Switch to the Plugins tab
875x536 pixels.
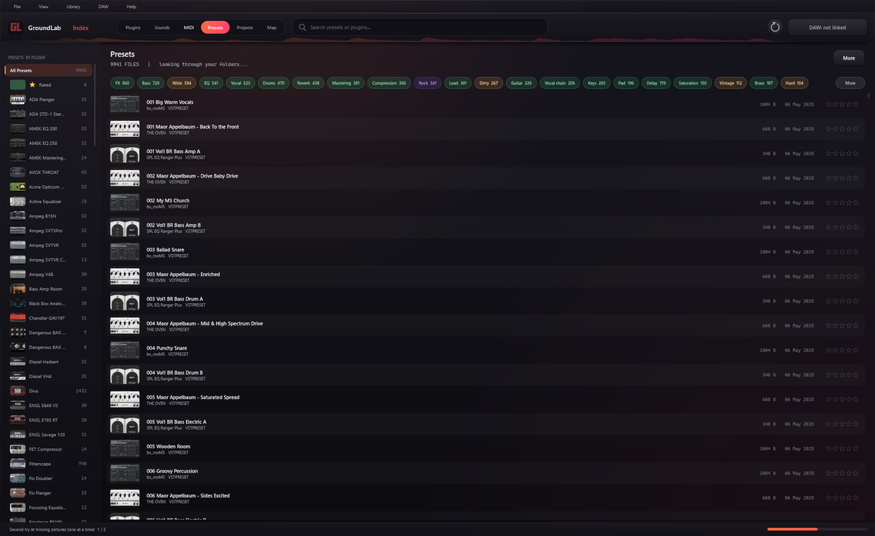tap(133, 28)
